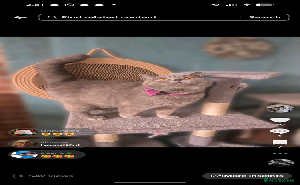Open More insights

[x=247, y=176]
